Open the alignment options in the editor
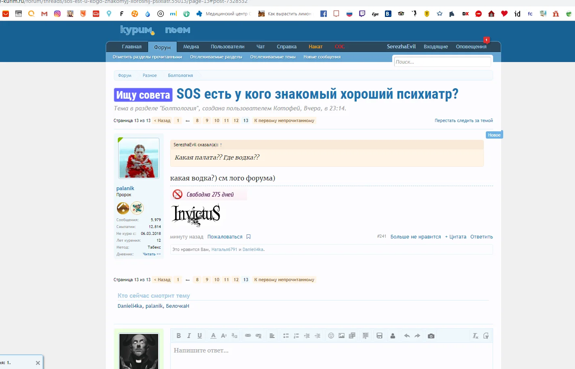Screen dimensions: 575x369 (x=272, y=335)
